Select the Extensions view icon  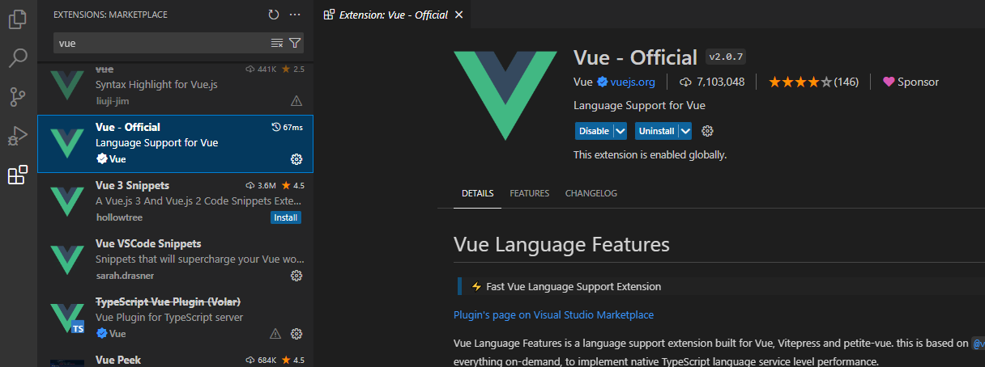coord(18,175)
